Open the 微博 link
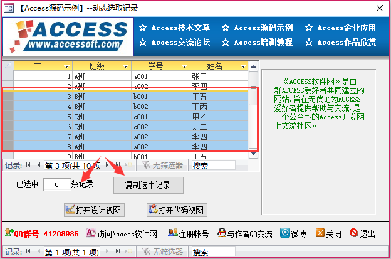 293,233
